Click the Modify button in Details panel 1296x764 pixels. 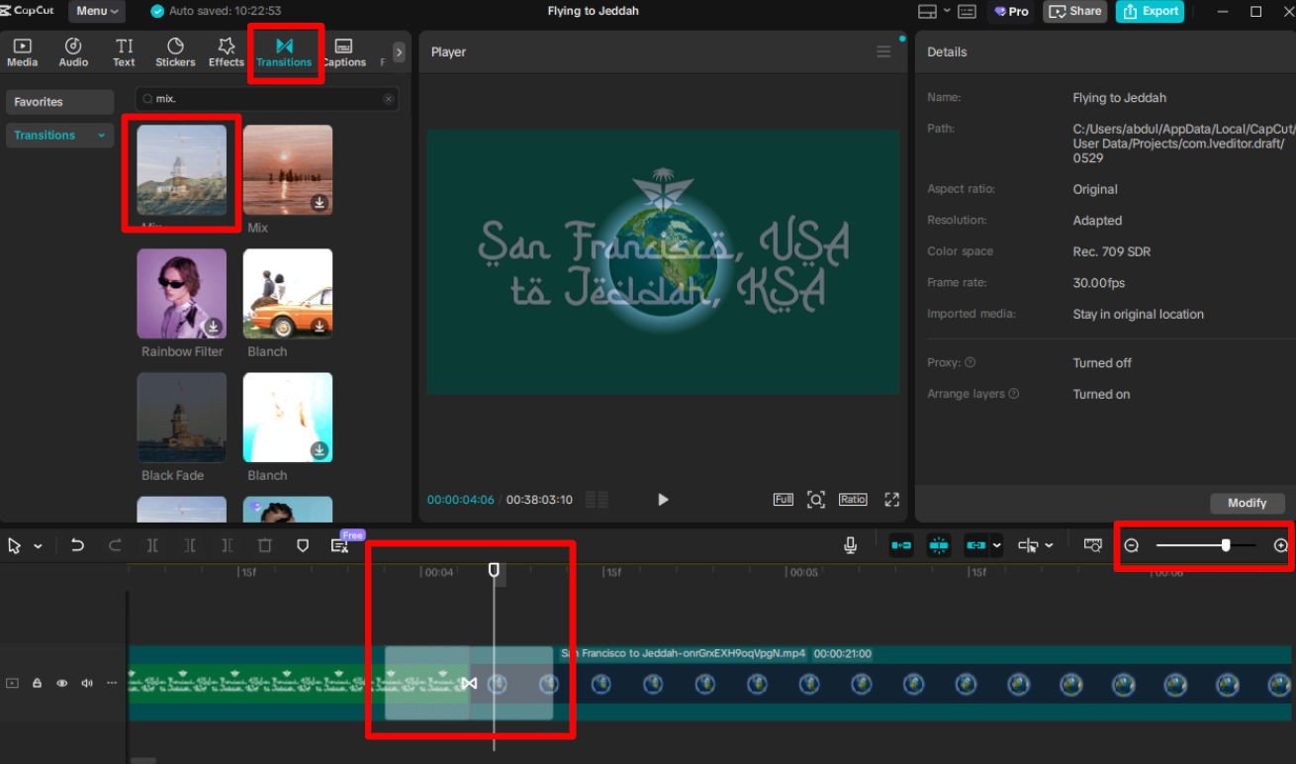[1247, 503]
